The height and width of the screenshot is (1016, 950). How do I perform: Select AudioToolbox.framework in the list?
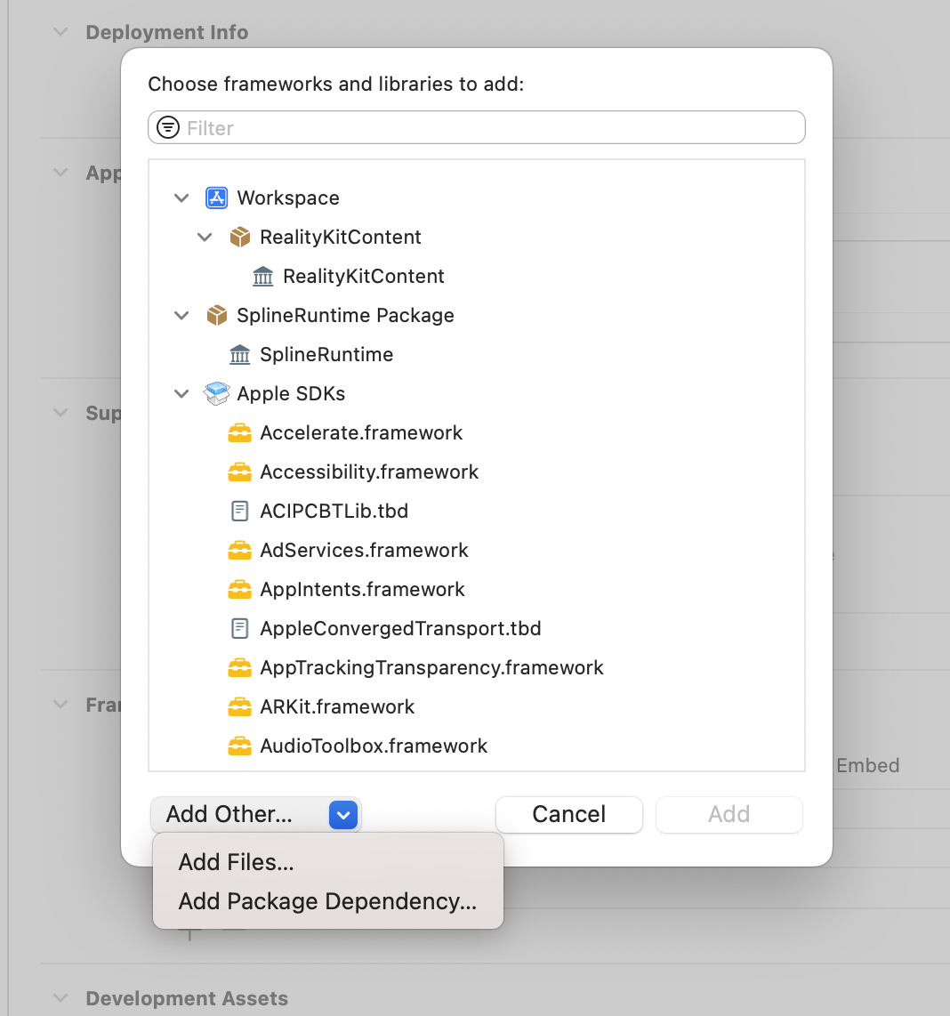click(x=476, y=746)
